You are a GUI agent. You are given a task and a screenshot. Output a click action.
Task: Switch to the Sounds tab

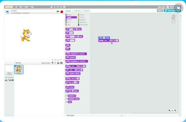(86, 11)
